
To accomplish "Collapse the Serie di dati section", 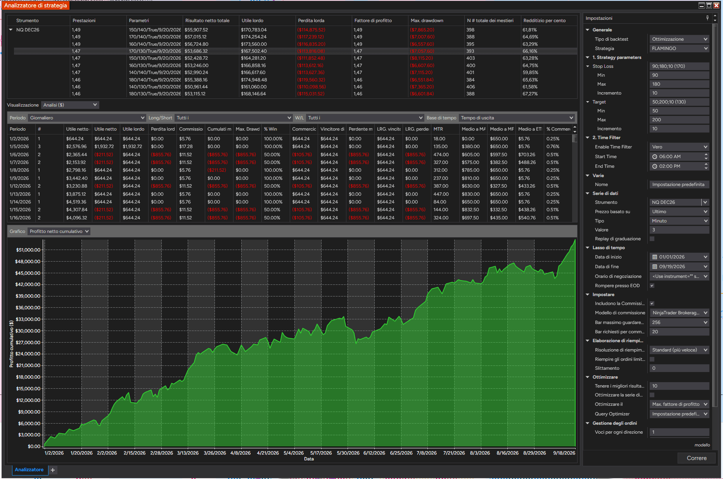I will tap(588, 193).
